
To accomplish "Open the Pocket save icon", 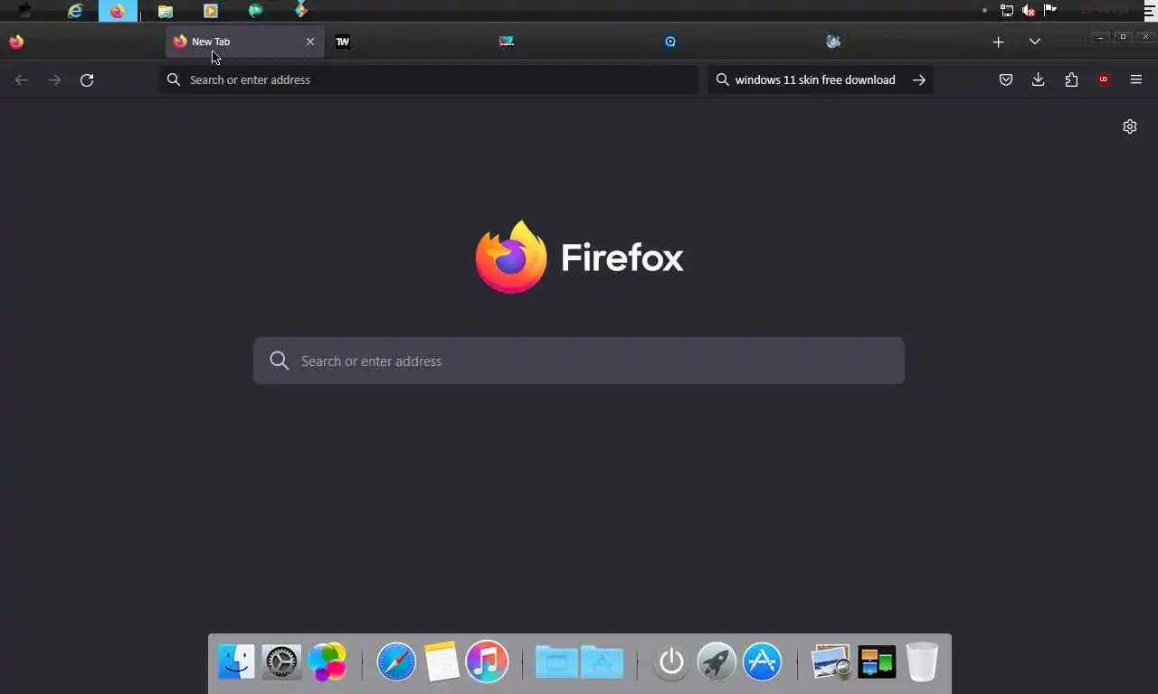I will [x=1005, y=80].
